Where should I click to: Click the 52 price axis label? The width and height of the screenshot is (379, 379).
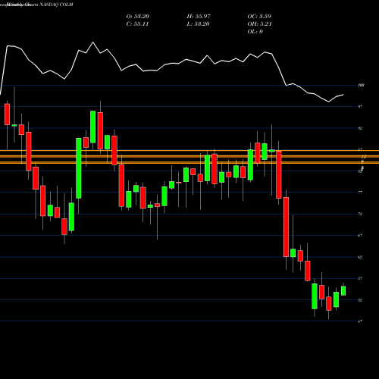tap(360, 300)
